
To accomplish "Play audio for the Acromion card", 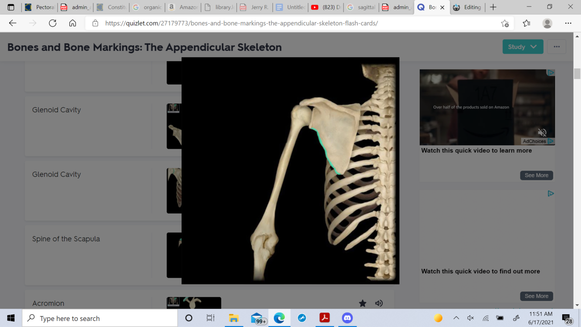I will click(x=379, y=303).
